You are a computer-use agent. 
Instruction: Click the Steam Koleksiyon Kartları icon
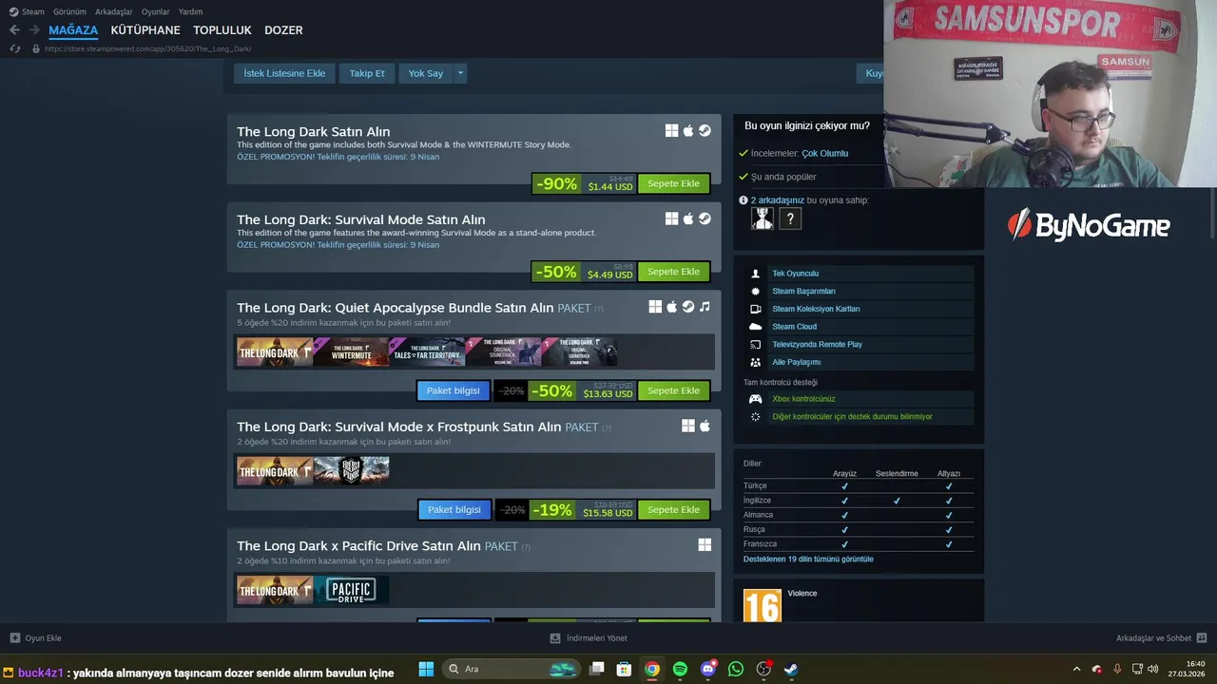click(756, 309)
